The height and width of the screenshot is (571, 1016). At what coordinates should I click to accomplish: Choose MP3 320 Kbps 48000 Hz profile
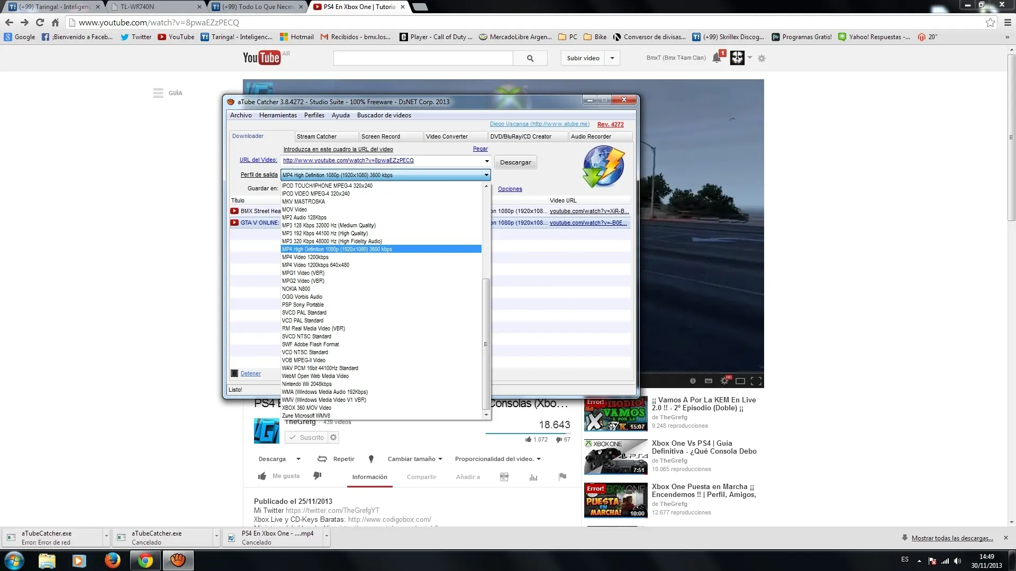[381, 241]
